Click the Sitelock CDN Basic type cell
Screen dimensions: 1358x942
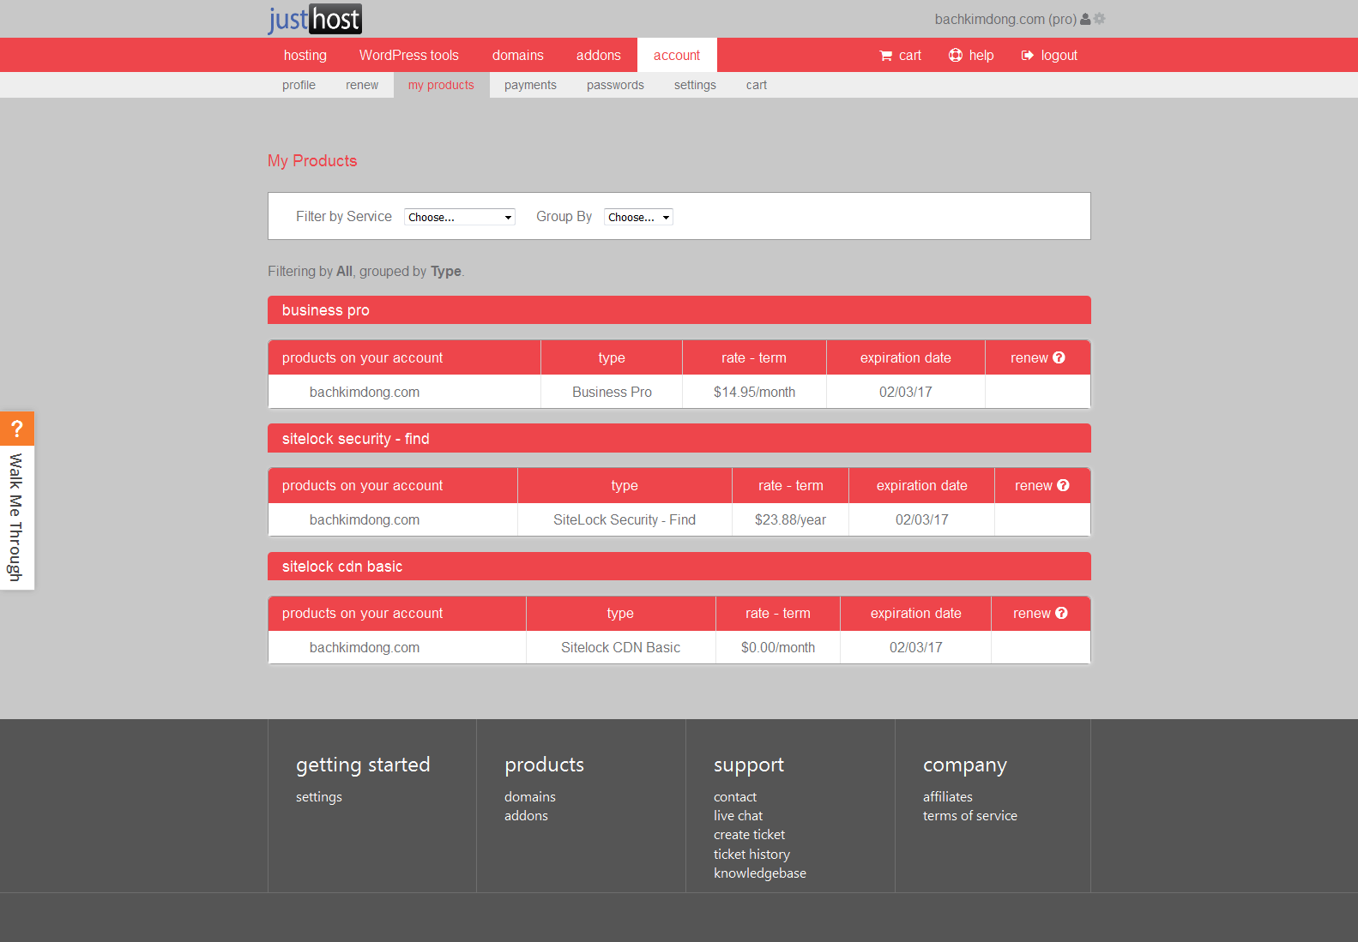point(620,647)
